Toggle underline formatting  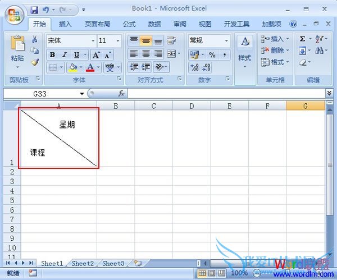pos(76,55)
